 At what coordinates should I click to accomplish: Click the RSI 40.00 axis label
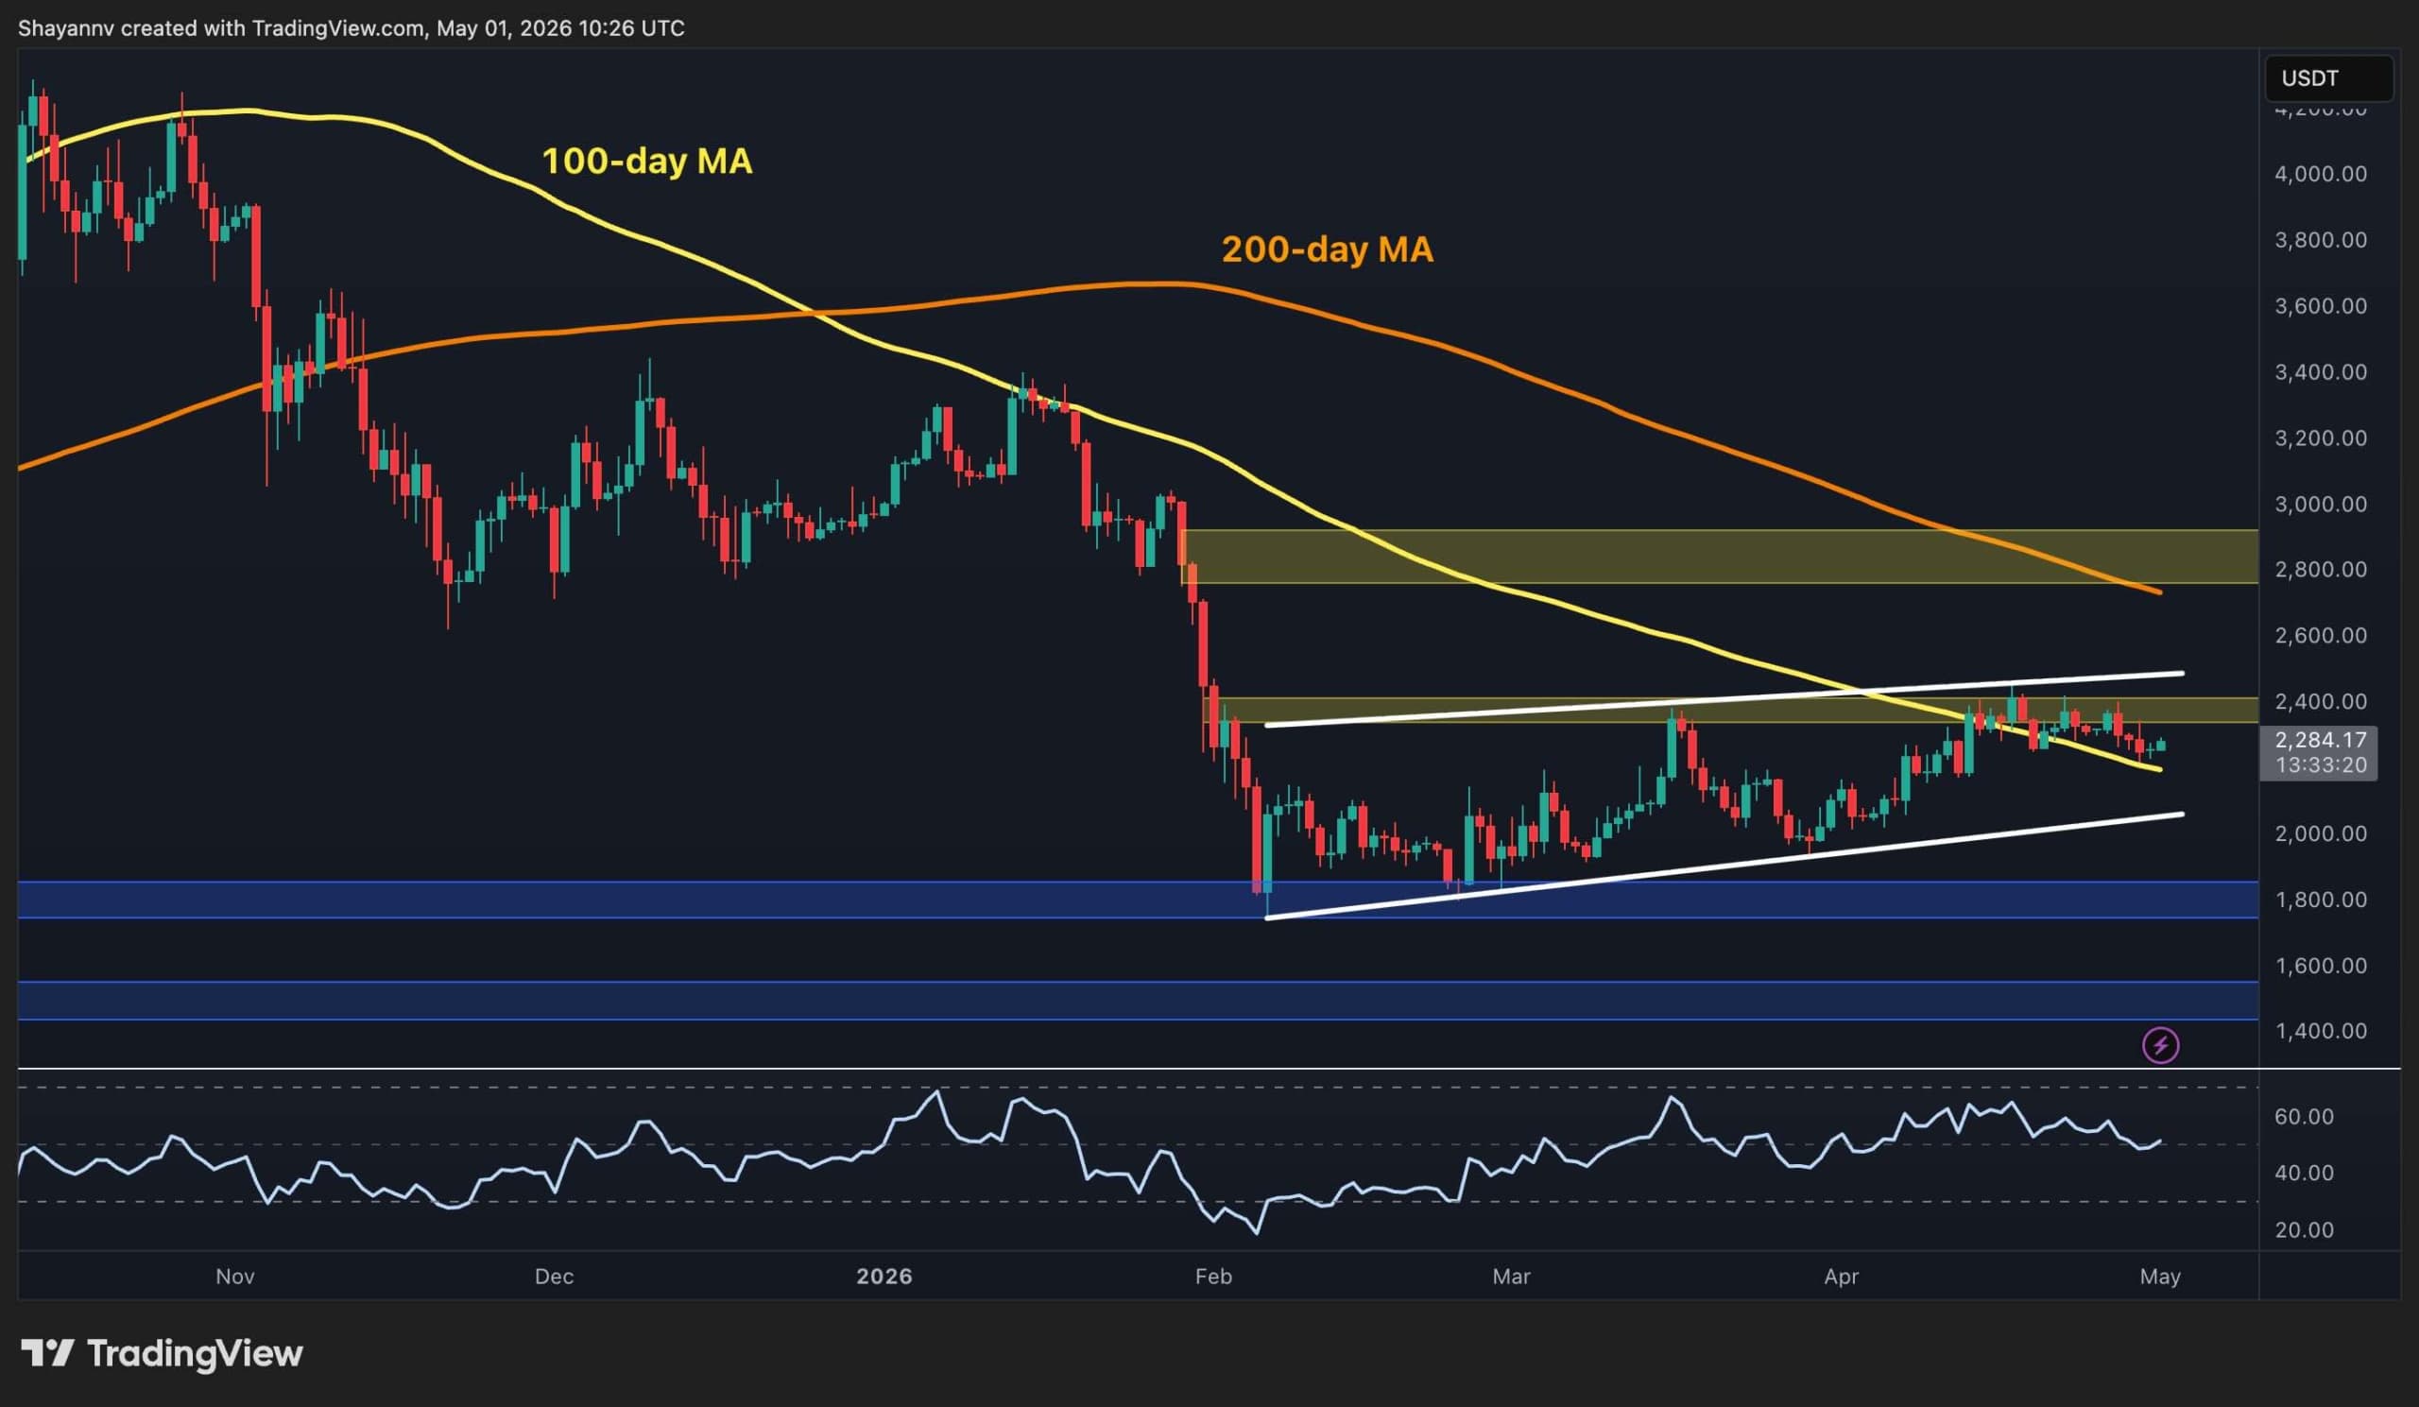(2304, 1173)
